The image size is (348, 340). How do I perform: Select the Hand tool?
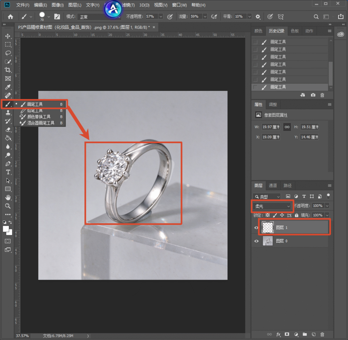pyautogui.click(x=8, y=197)
